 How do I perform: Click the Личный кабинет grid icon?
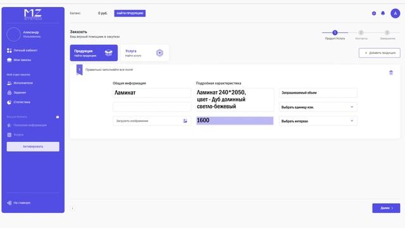tap(9, 51)
